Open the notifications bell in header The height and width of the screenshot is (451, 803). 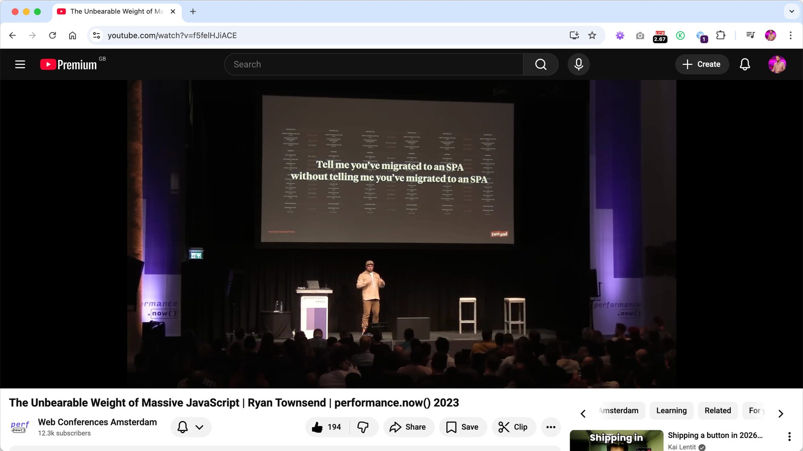[745, 64]
